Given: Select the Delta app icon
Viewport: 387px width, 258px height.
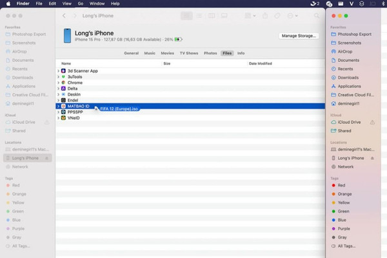Looking at the screenshot, I should coord(63,88).
